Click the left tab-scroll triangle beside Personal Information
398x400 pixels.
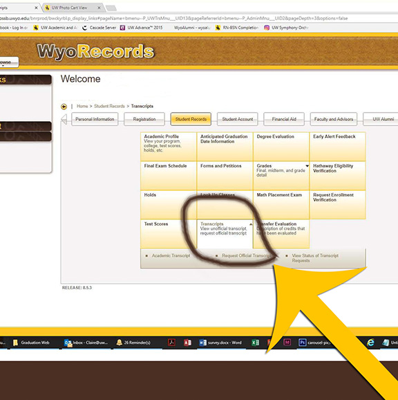64,119
